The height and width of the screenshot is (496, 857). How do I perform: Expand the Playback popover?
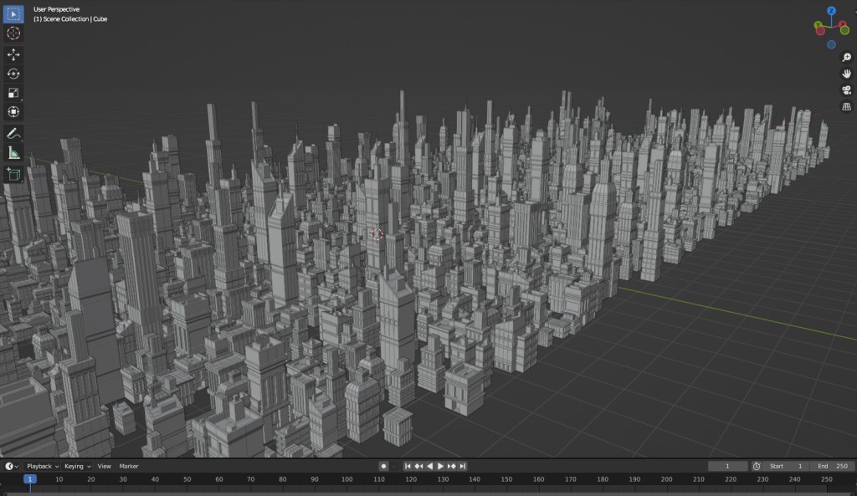pos(42,466)
